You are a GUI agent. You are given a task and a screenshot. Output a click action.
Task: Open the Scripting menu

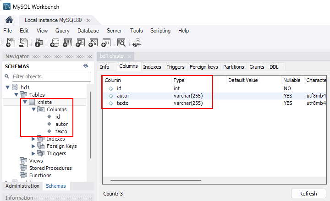click(160, 31)
